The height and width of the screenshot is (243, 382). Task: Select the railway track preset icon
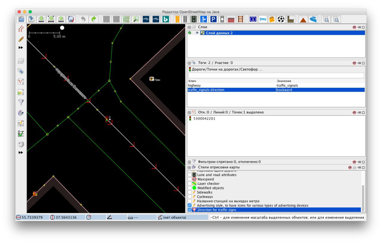[240, 19]
